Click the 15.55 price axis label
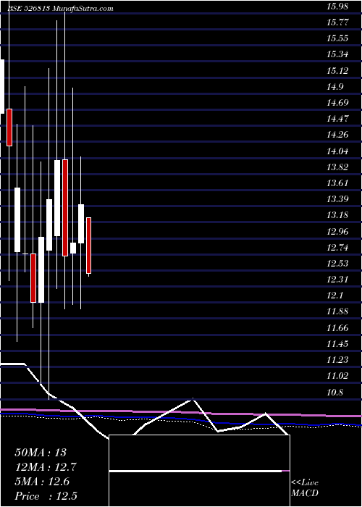This screenshot has height=507, width=362. tap(337, 38)
